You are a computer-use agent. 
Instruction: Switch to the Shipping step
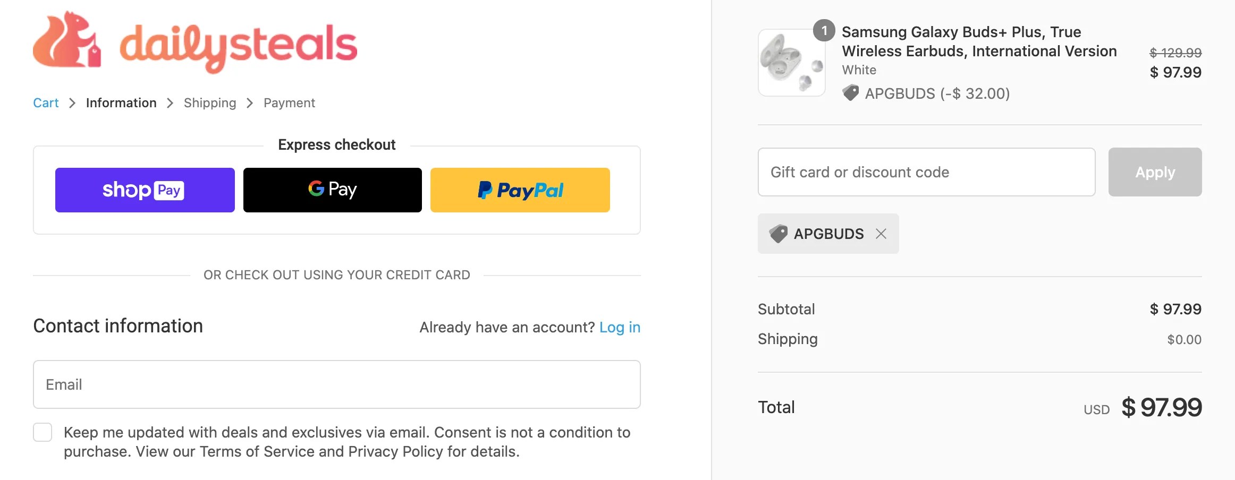pyautogui.click(x=209, y=102)
